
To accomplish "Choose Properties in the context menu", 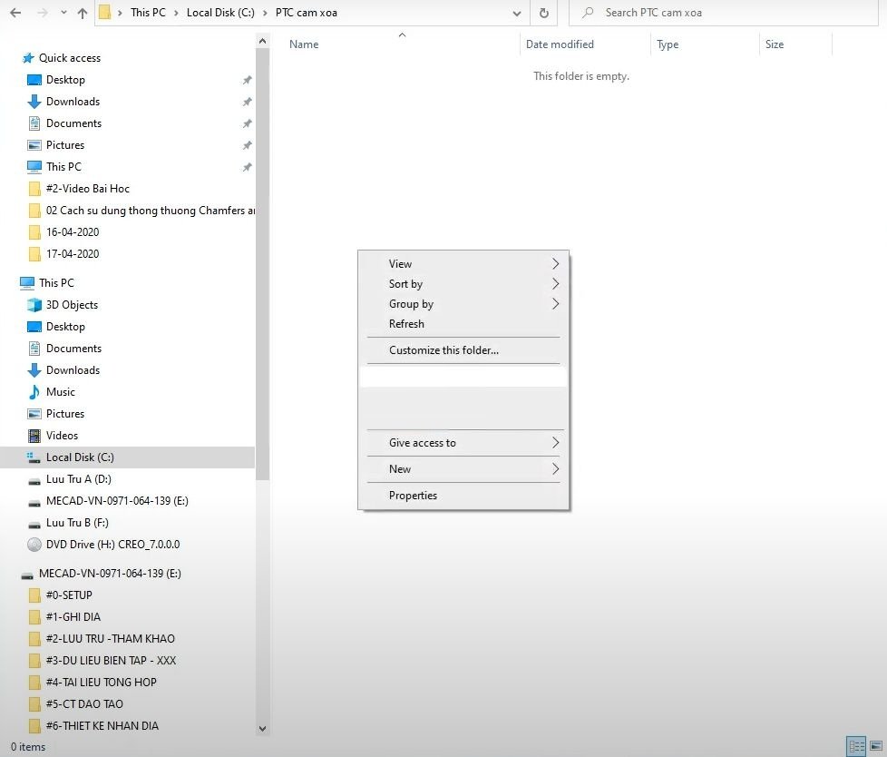I will coord(463,496).
